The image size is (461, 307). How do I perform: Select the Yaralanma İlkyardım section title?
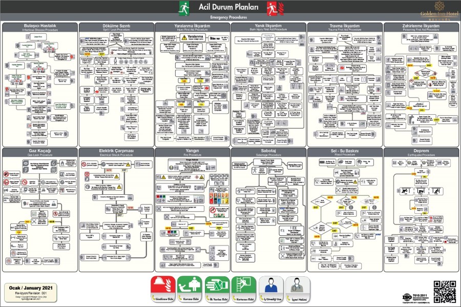click(x=192, y=27)
